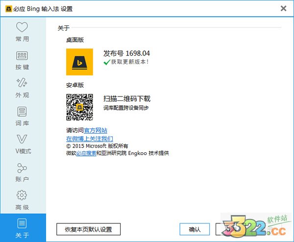Click the 发布号 1698.04 version text
Screen dimensions: 294x242
(126, 53)
